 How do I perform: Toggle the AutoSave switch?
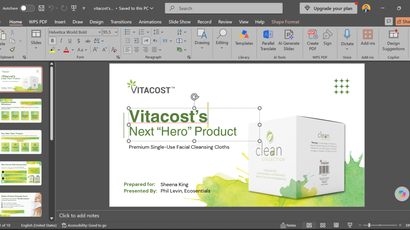(27, 8)
